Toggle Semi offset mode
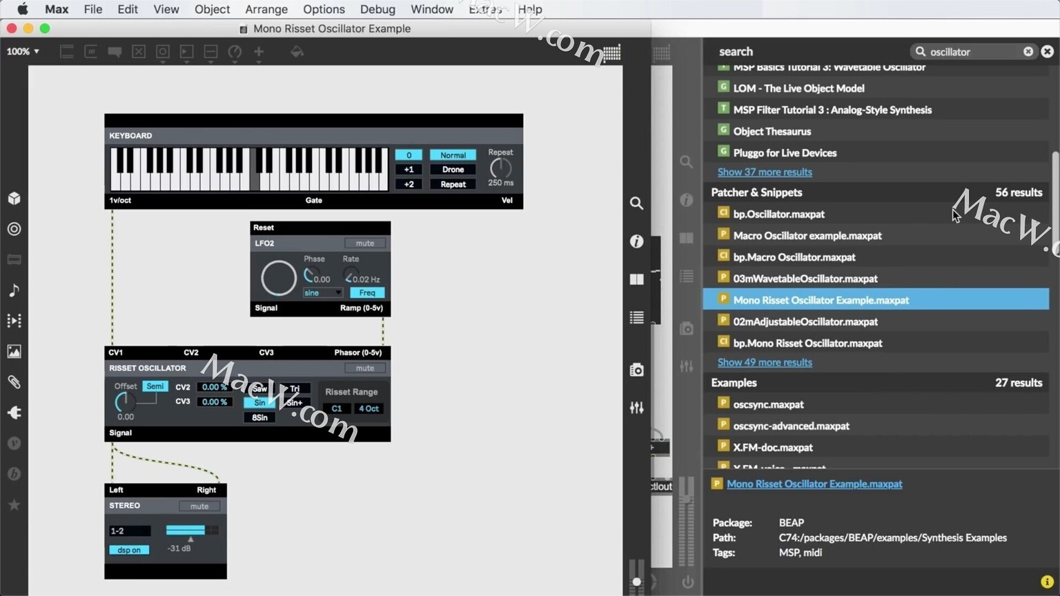The width and height of the screenshot is (1060, 596). (x=155, y=386)
